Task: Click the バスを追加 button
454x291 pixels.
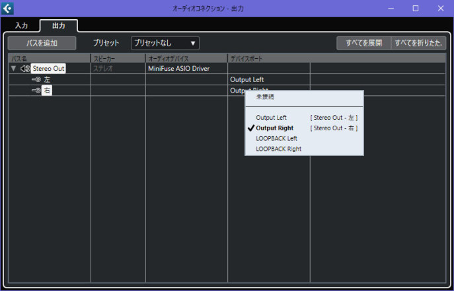Action: tap(42, 43)
